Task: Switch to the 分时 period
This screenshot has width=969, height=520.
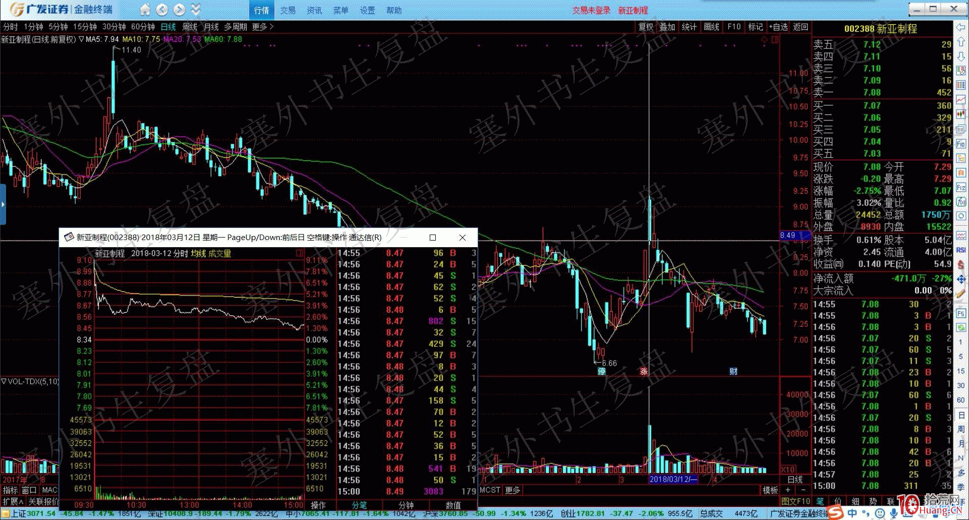Action: 10,27
